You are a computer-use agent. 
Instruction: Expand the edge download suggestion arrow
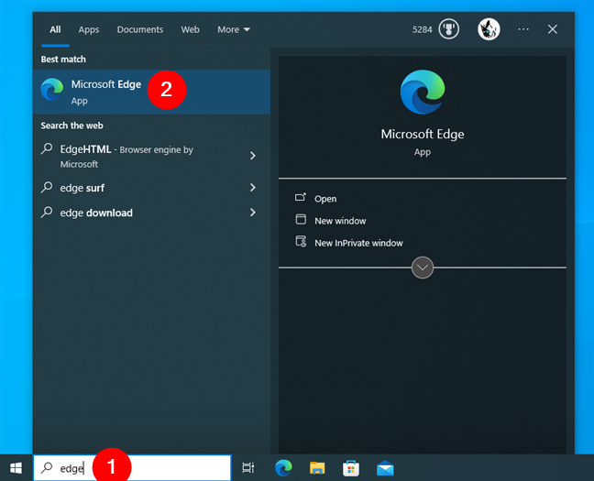pyautogui.click(x=253, y=213)
